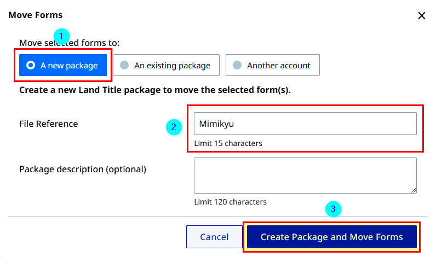
Task: Click the 'Create a new Land Title package' heading
Action: pos(155,90)
